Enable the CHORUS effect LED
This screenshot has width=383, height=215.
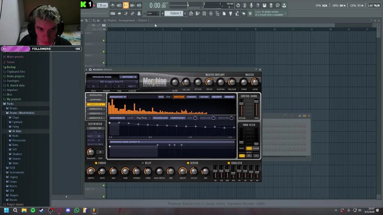click(x=96, y=163)
